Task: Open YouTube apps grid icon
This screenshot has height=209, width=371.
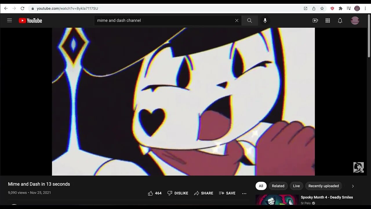Action: (328, 20)
